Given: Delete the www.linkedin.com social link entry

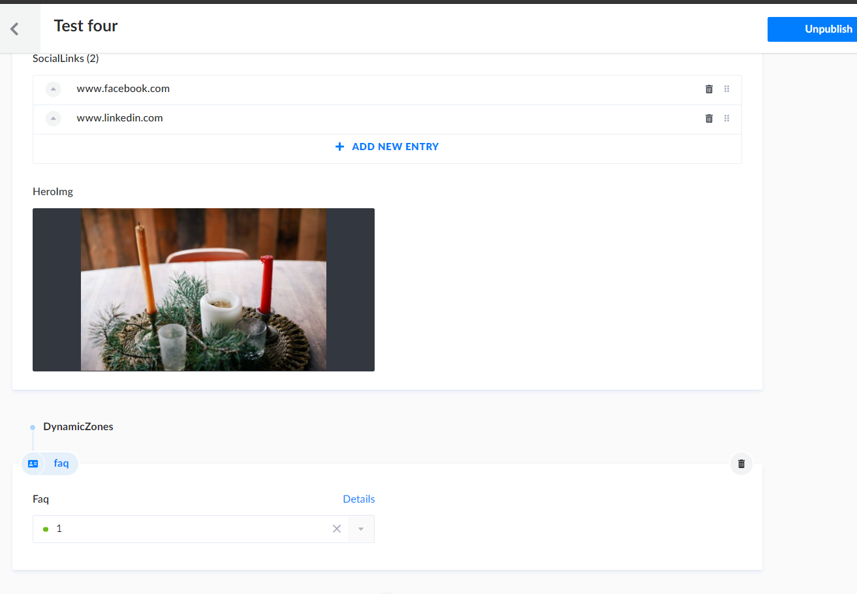Looking at the screenshot, I should [709, 118].
